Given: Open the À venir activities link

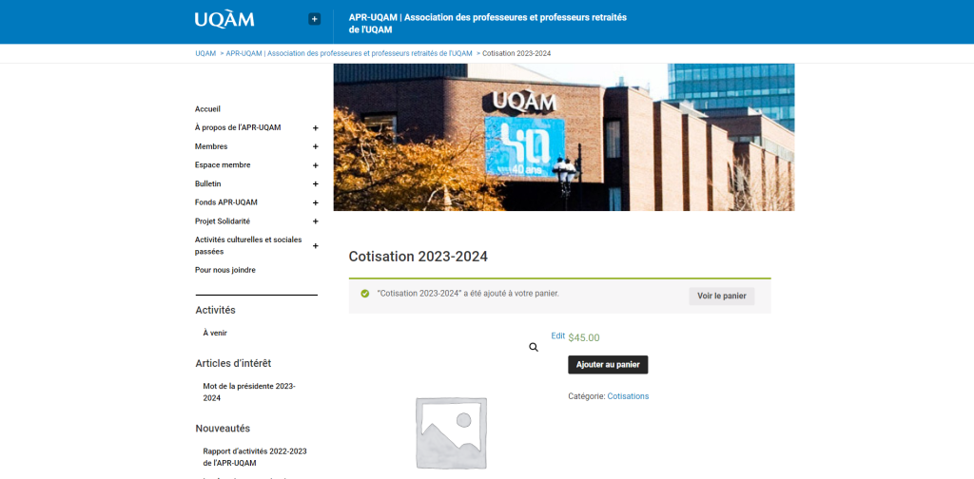Looking at the screenshot, I should (215, 333).
